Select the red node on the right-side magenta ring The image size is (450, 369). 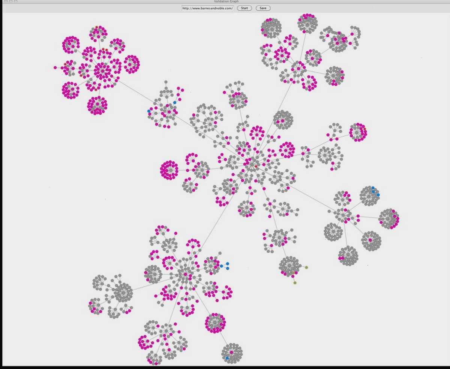pyautogui.click(x=364, y=129)
